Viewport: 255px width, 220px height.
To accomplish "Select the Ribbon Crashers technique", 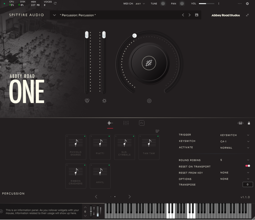I will (x=76, y=176).
